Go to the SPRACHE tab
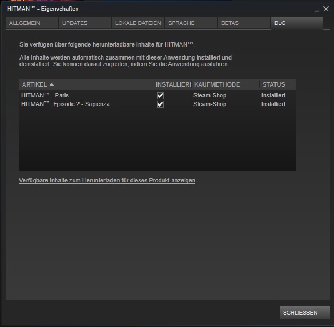This screenshot has width=334, height=327. click(191, 23)
